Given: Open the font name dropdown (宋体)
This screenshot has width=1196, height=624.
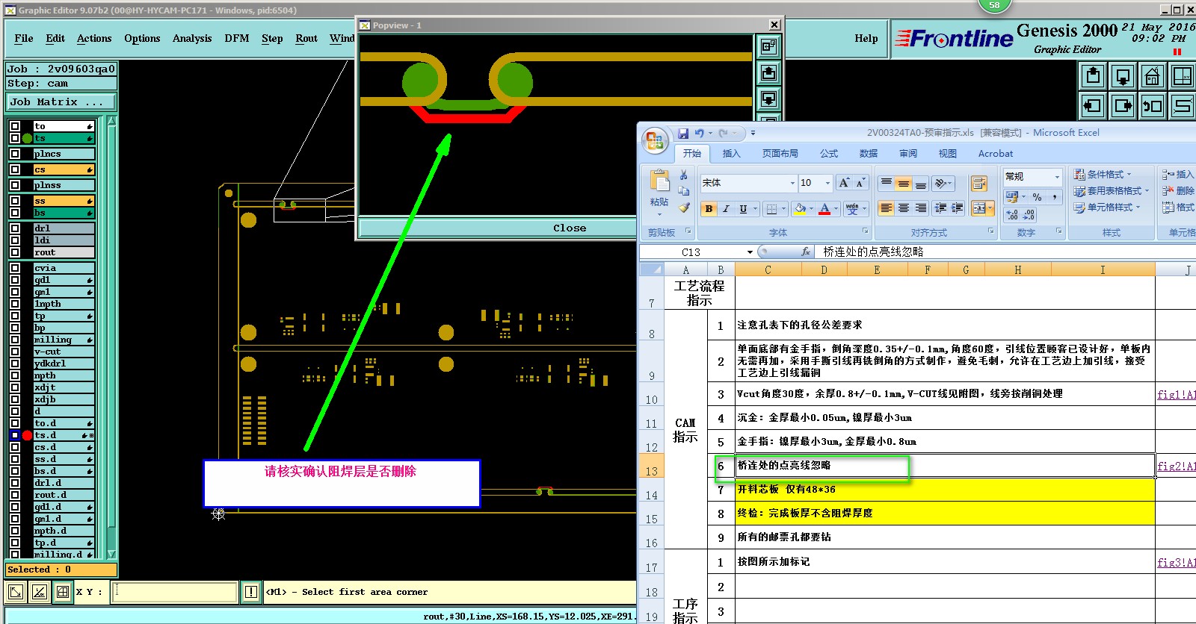Looking at the screenshot, I should coord(792,183).
